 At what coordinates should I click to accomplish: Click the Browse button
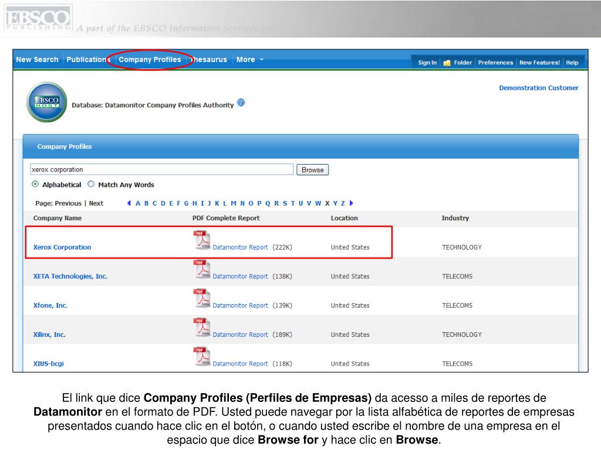[312, 170]
